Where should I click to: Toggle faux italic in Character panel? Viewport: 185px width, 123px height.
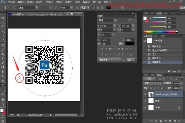point(106,49)
